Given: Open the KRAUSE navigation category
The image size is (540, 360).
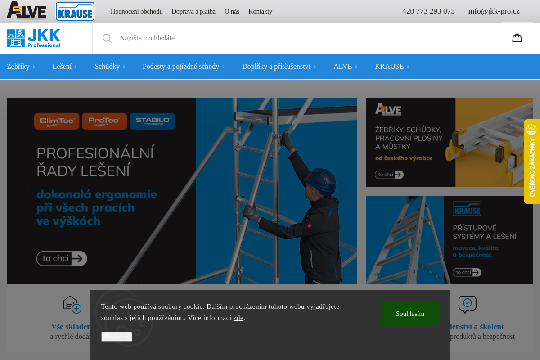Looking at the screenshot, I should pos(389,67).
